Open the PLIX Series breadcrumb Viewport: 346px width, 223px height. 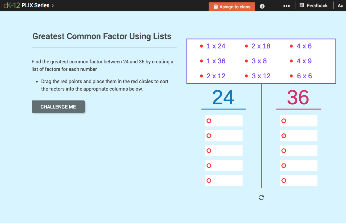pos(35,5)
